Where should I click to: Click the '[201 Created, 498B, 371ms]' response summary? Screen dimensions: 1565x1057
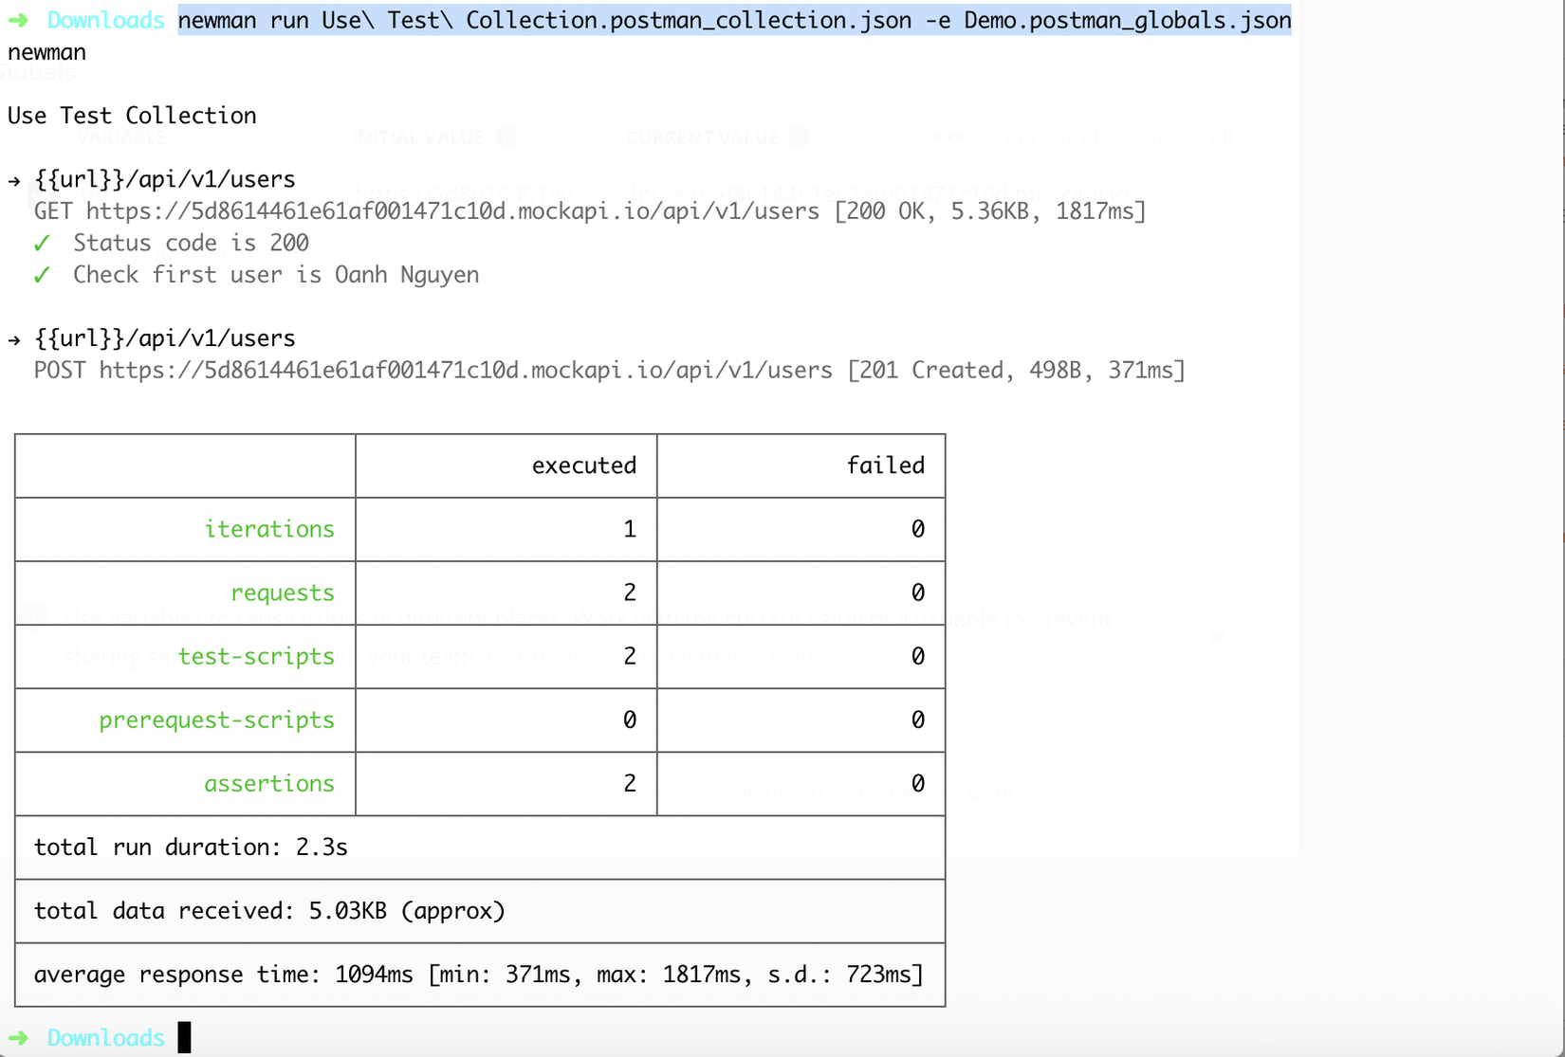1016,371
